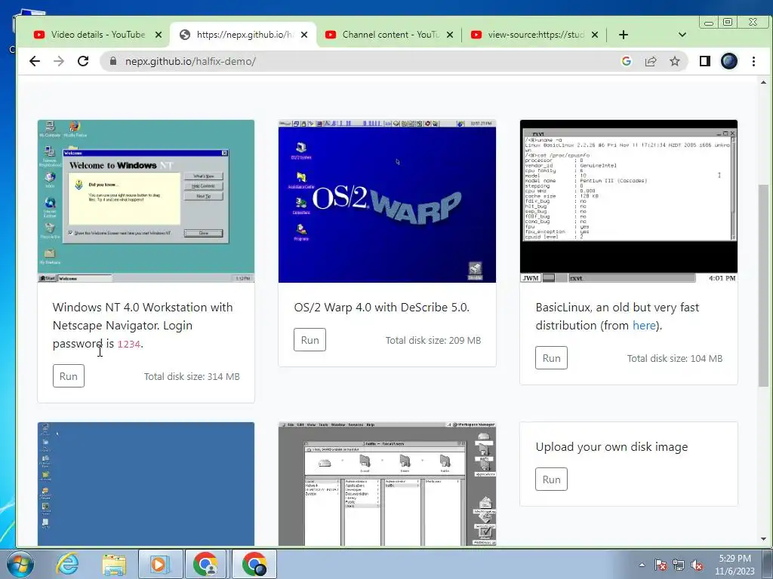Go back to the previous page
This screenshot has height=579, width=773.
pos(35,61)
